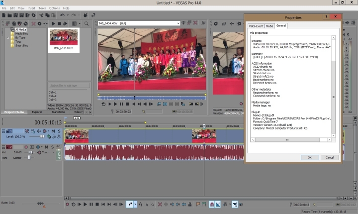
Task: Remove current media from Trimmer history with X
Action: coord(195,23)
